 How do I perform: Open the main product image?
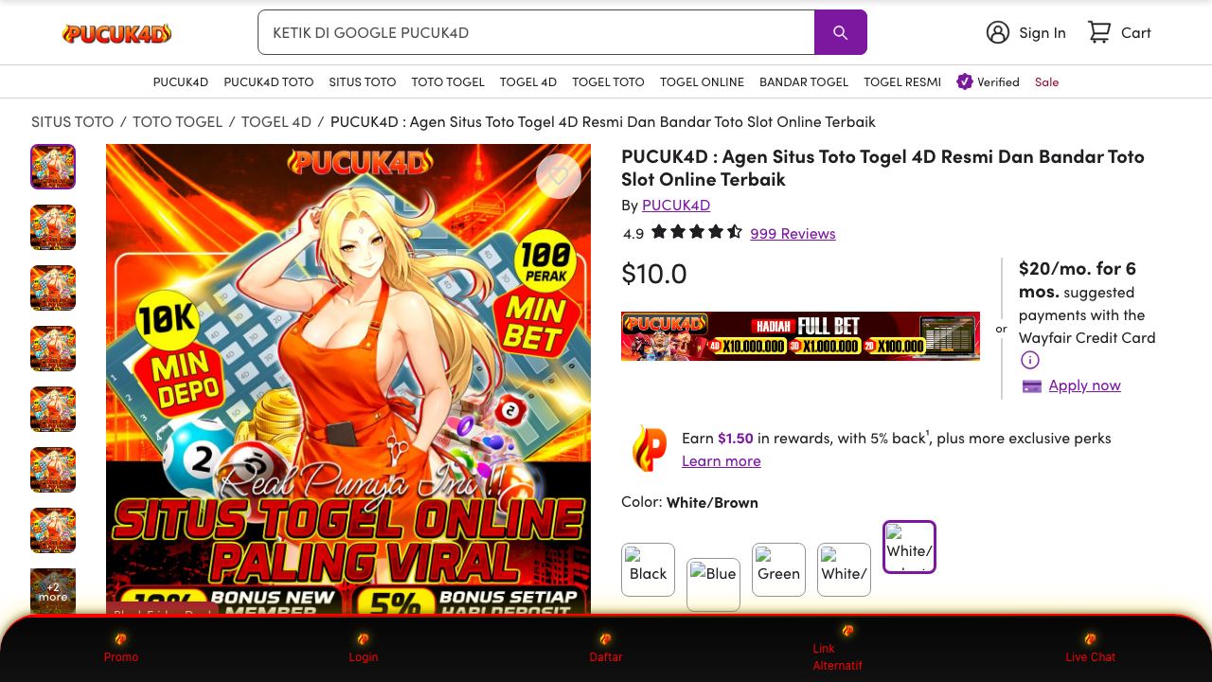coord(348,379)
